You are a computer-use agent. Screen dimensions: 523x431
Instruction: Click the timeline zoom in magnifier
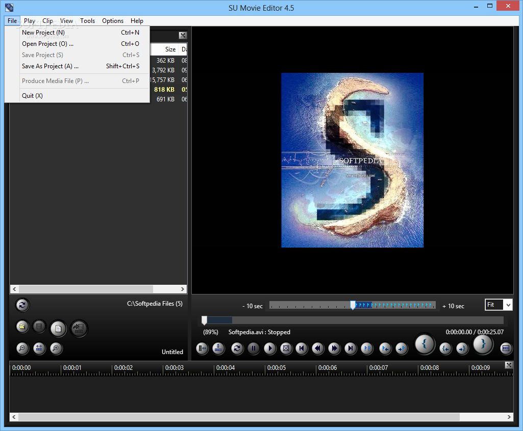click(x=56, y=348)
